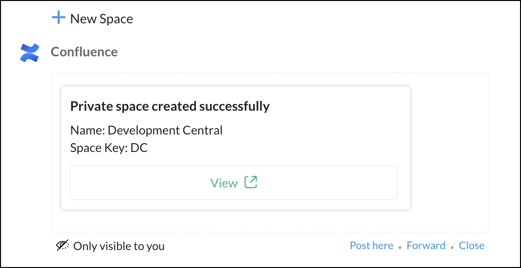Click empty dotted area right of the card
The image size is (521, 268).
click(x=450, y=151)
